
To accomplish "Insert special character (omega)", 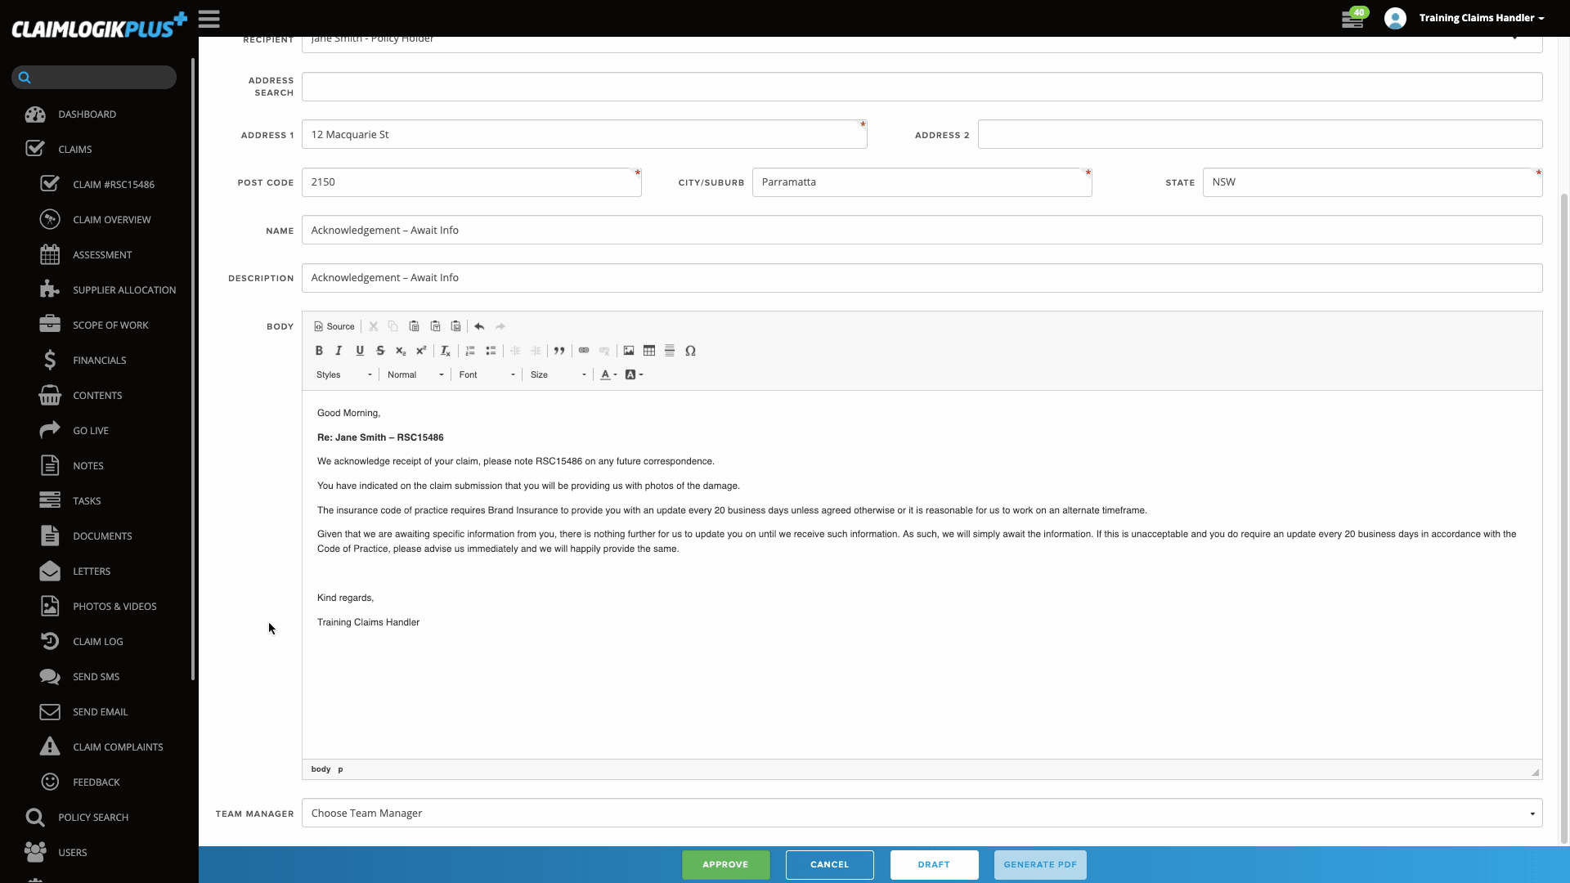I will tap(690, 351).
